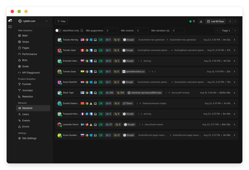
Task: Click the Filter button
Action: tap(62, 21)
